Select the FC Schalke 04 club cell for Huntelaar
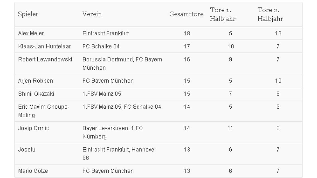Viewport: 317px width, 178px height. (x=101, y=47)
